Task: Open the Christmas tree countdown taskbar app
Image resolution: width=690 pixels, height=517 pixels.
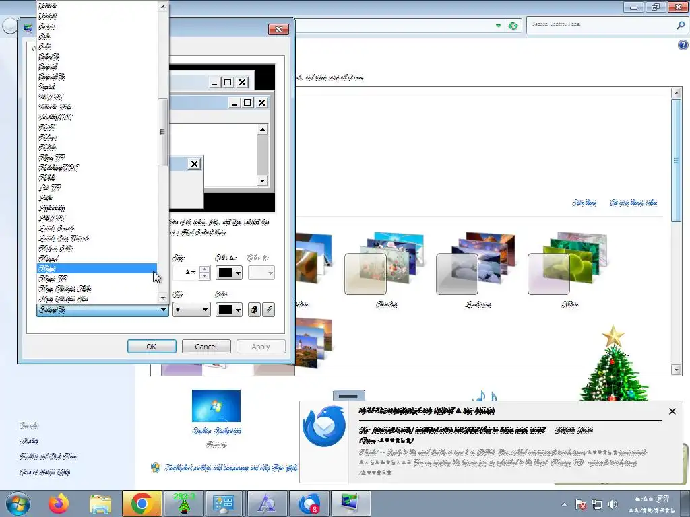Action: click(183, 504)
